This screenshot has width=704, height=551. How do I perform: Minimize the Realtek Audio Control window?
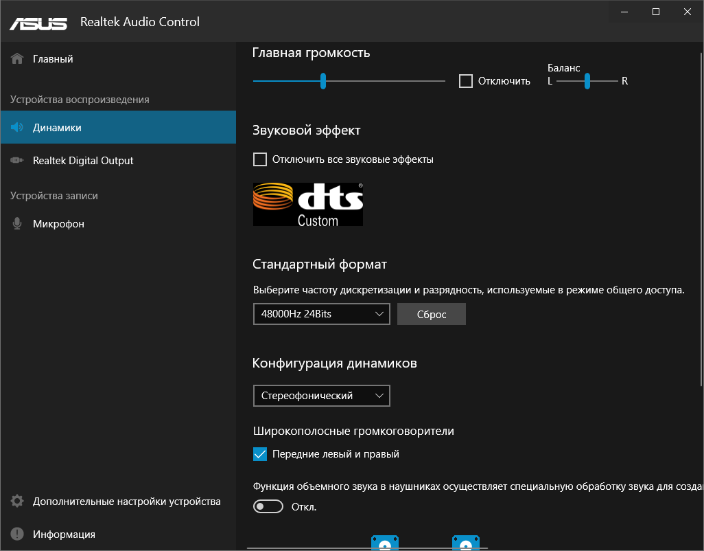point(624,12)
